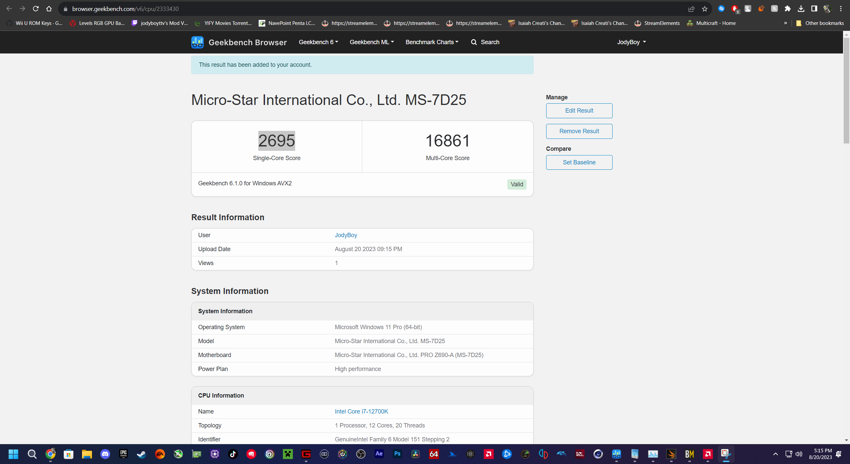Click the Valid badge
850x464 pixels.
(x=517, y=184)
